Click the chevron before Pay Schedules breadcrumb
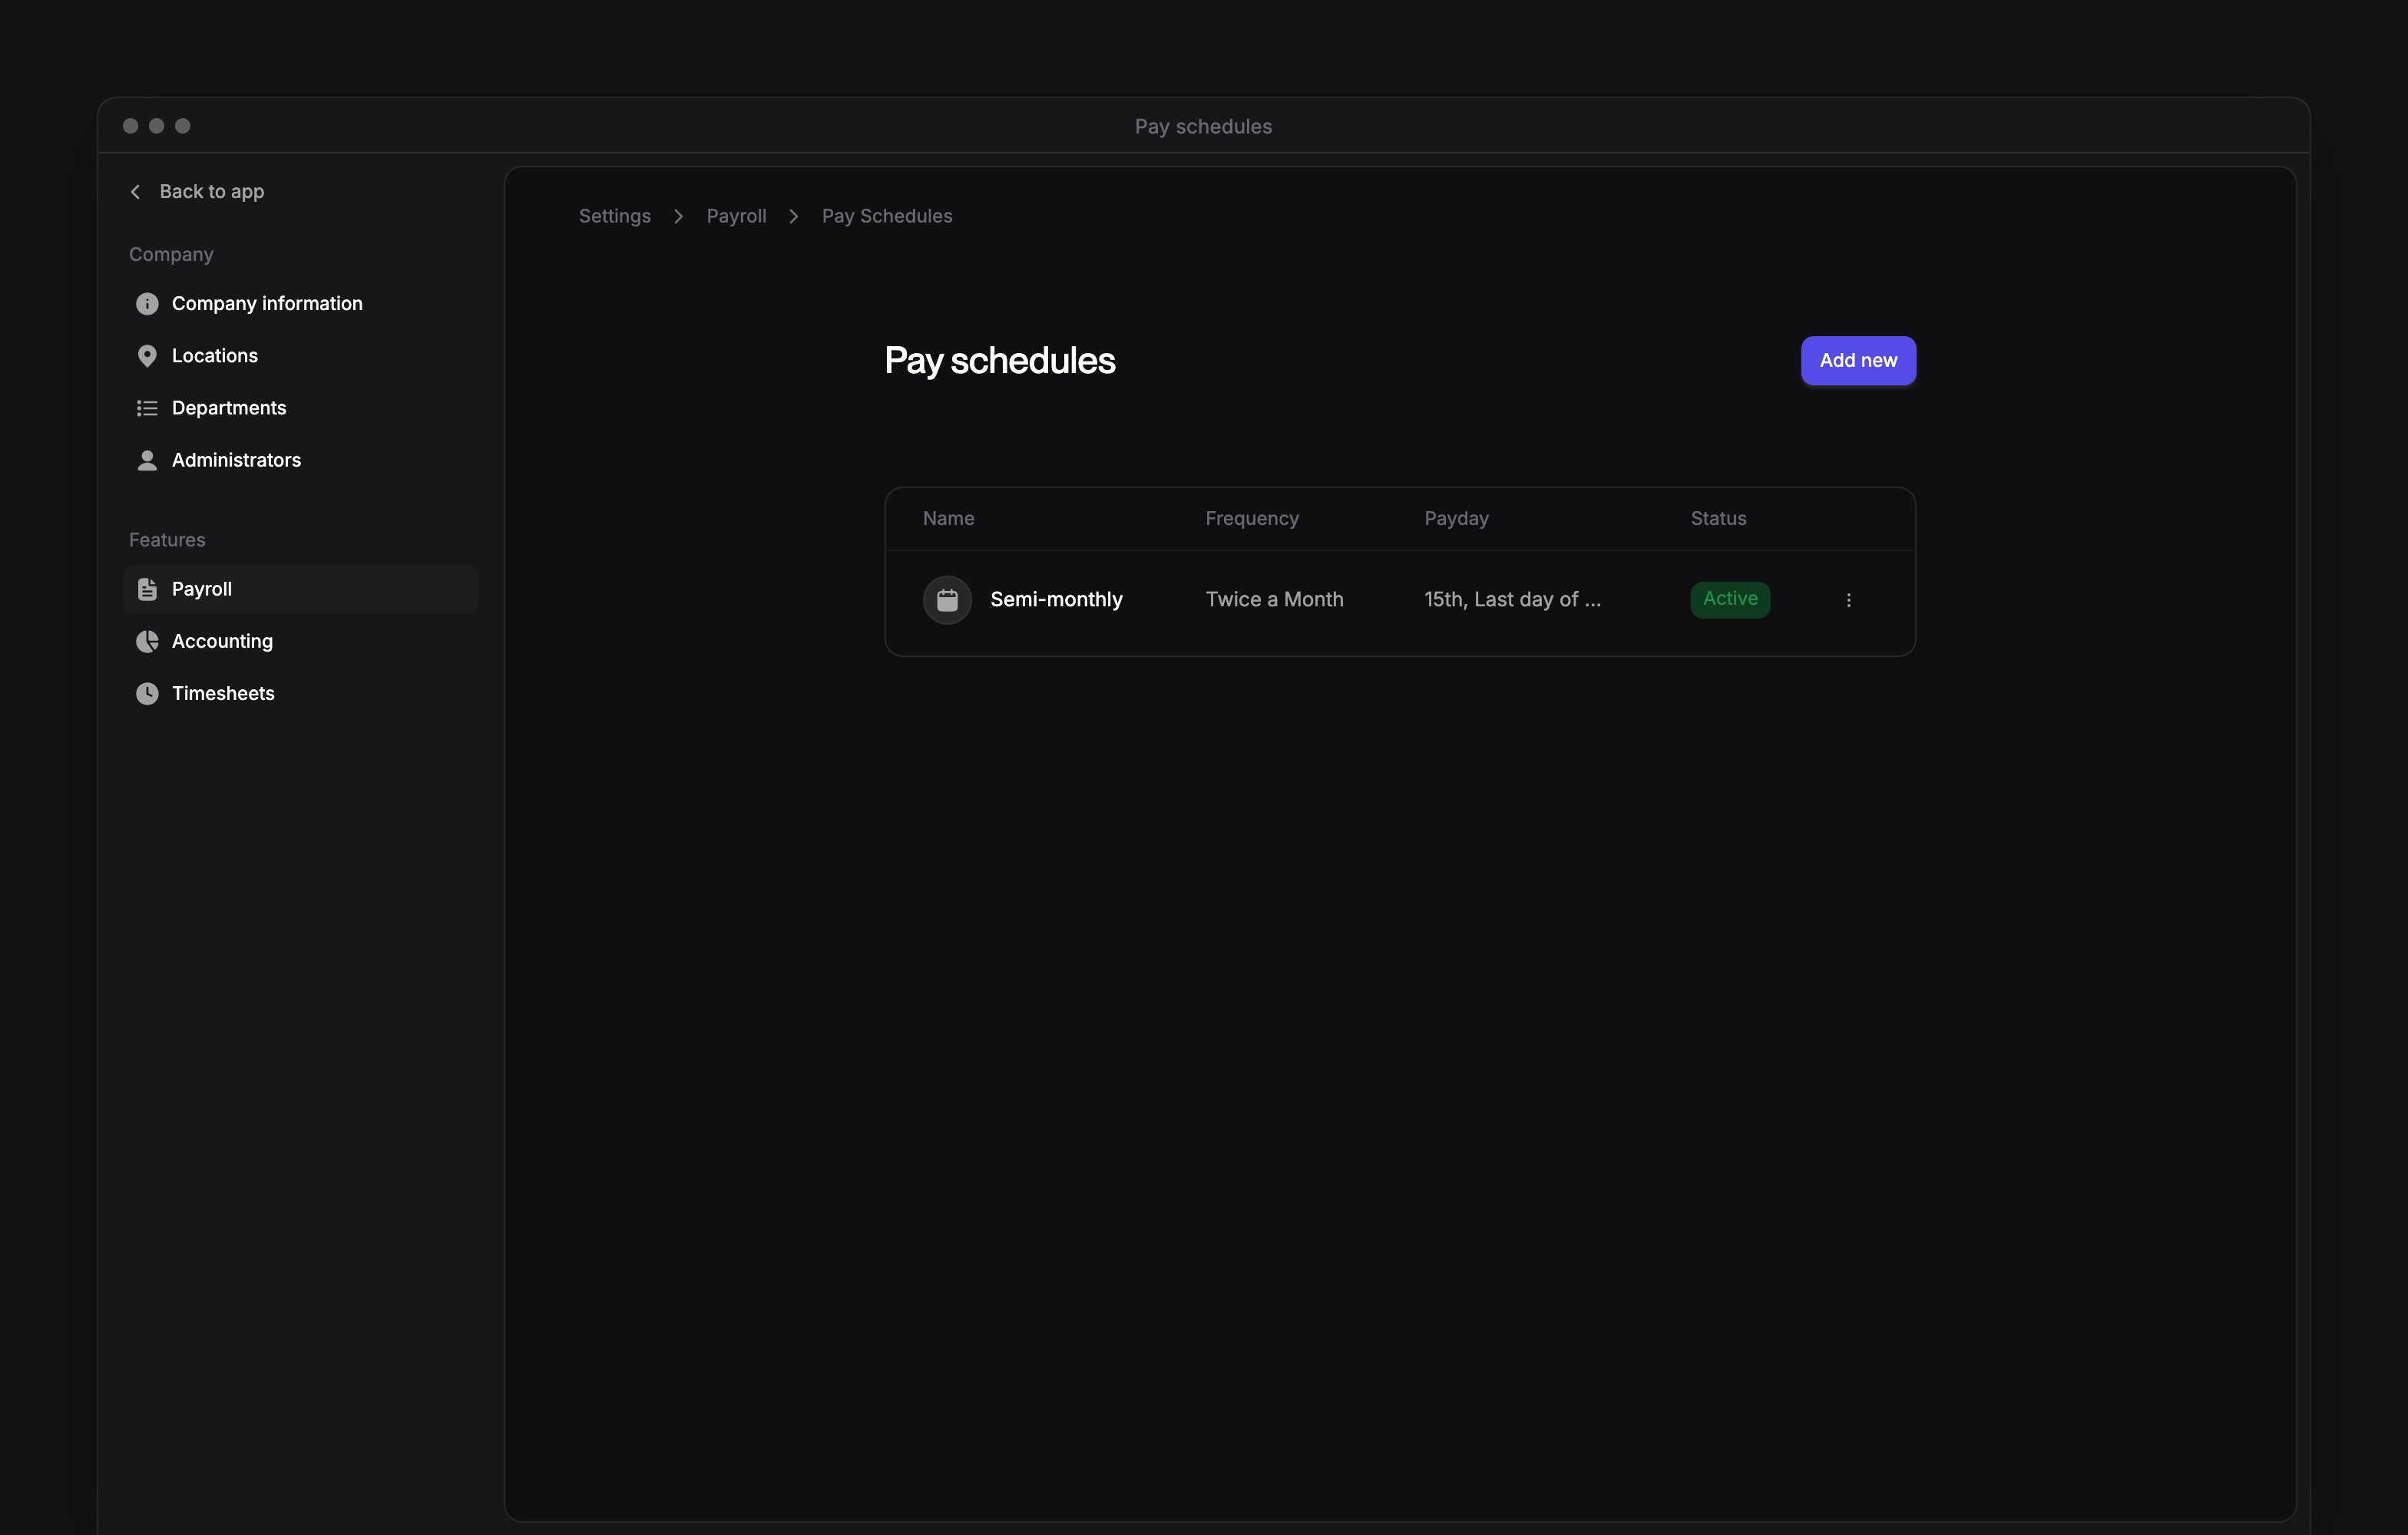Viewport: 2408px width, 1535px height. [x=794, y=217]
